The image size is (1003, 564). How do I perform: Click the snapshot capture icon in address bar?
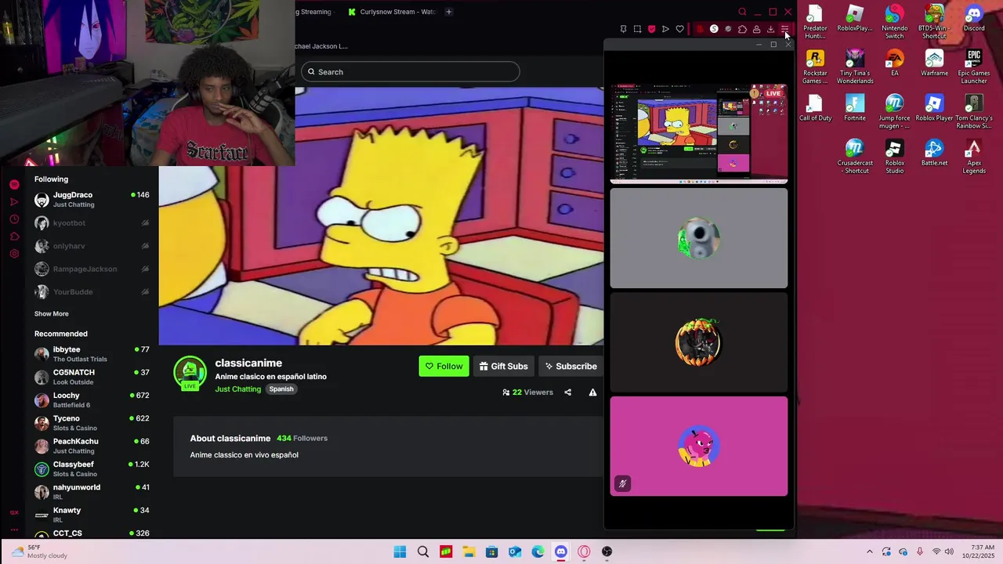coord(637,29)
